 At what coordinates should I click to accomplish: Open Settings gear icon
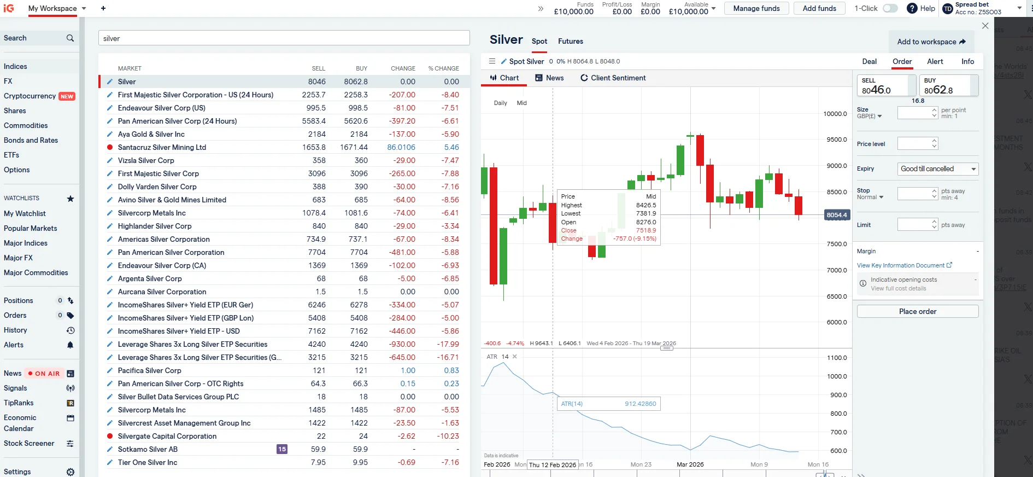(71, 472)
